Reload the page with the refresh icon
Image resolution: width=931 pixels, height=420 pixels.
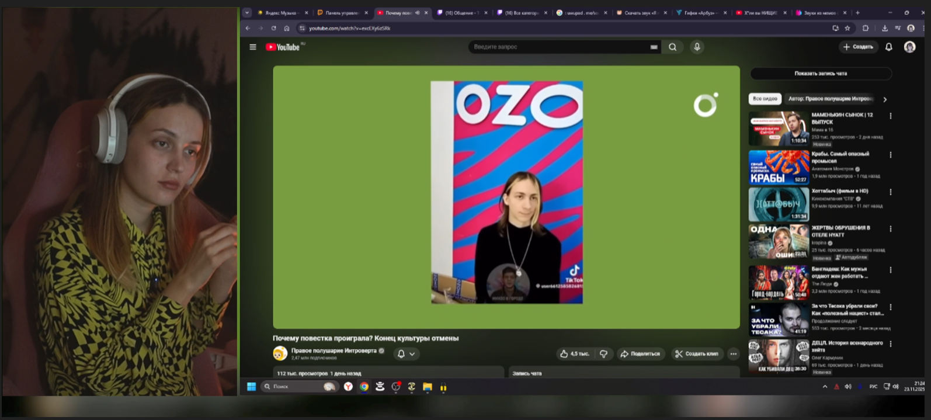(x=273, y=28)
